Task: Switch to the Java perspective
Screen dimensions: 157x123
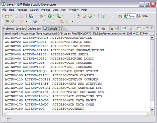Action: click(130, 16)
